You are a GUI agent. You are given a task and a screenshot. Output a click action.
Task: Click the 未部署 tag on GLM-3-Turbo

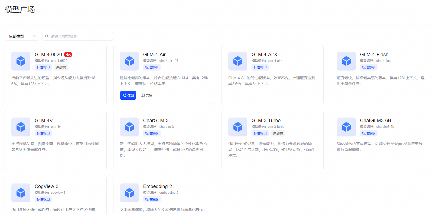tap(278, 133)
